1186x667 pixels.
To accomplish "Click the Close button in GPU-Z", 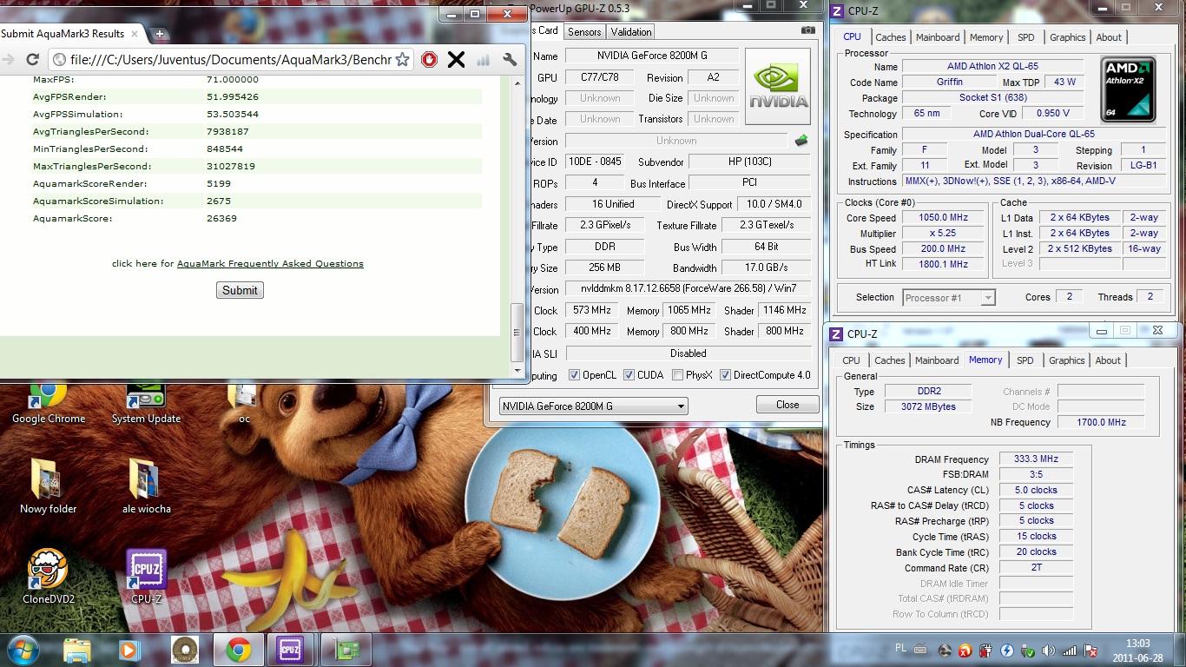I will [787, 405].
